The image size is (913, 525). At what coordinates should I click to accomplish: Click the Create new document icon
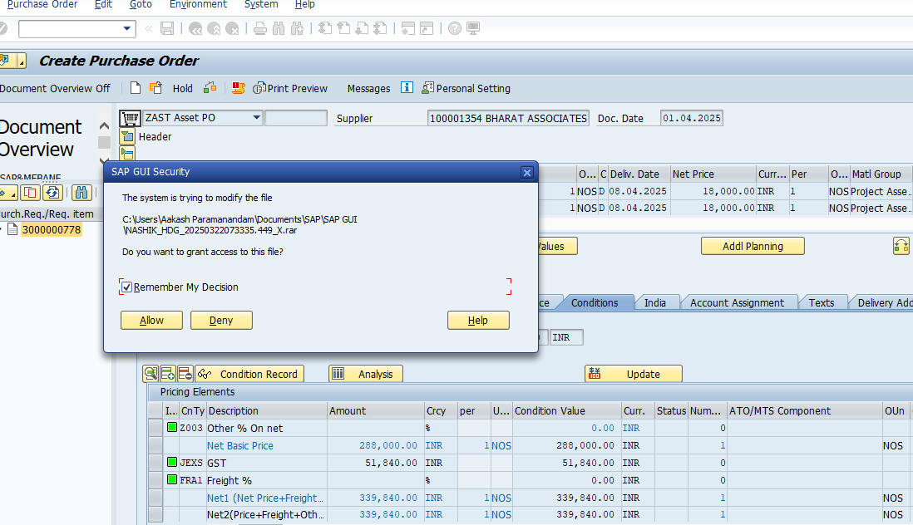[x=136, y=88]
